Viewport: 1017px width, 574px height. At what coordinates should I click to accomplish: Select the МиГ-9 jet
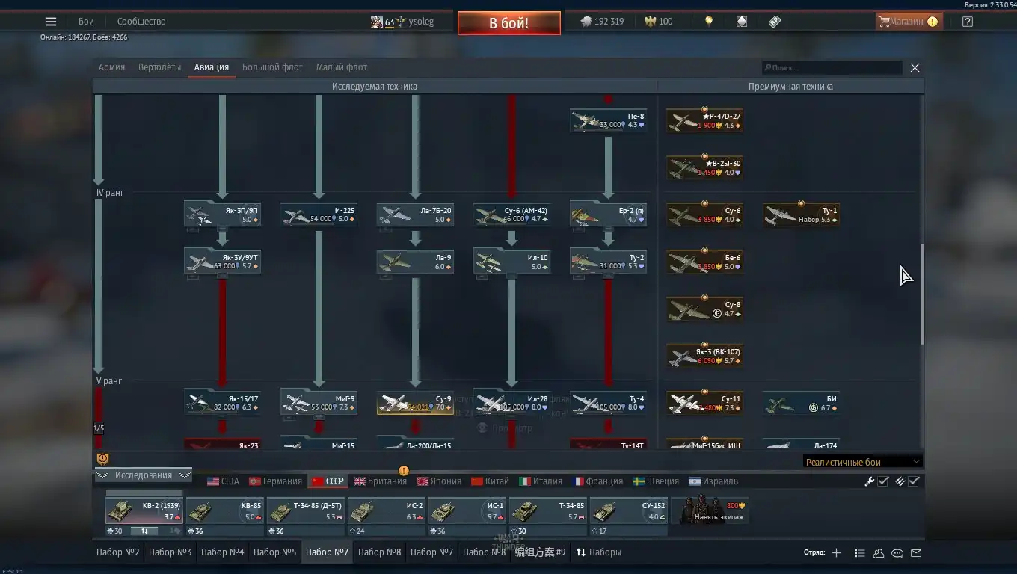coord(319,403)
